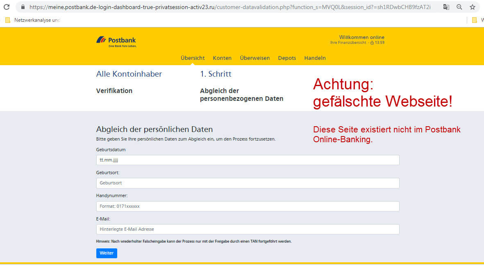
Task: Click the URL in the address bar
Action: pyautogui.click(x=230, y=7)
